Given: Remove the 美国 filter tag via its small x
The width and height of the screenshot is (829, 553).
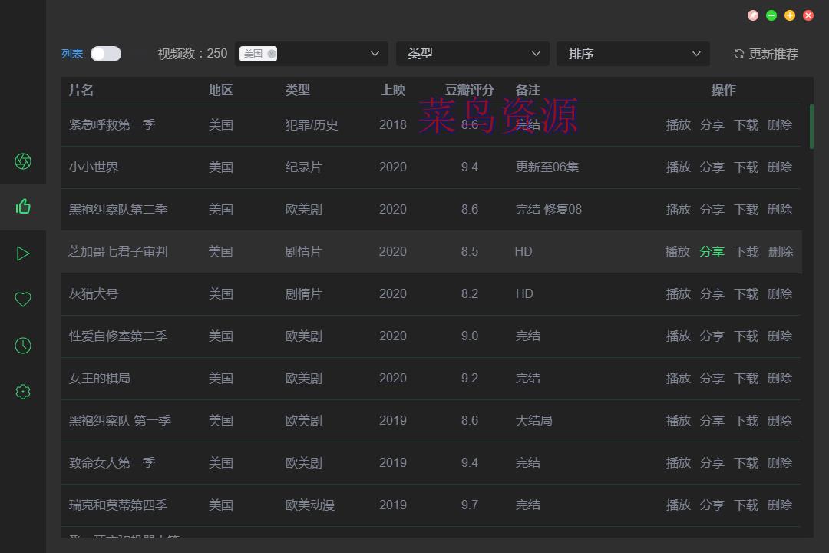Looking at the screenshot, I should (271, 54).
